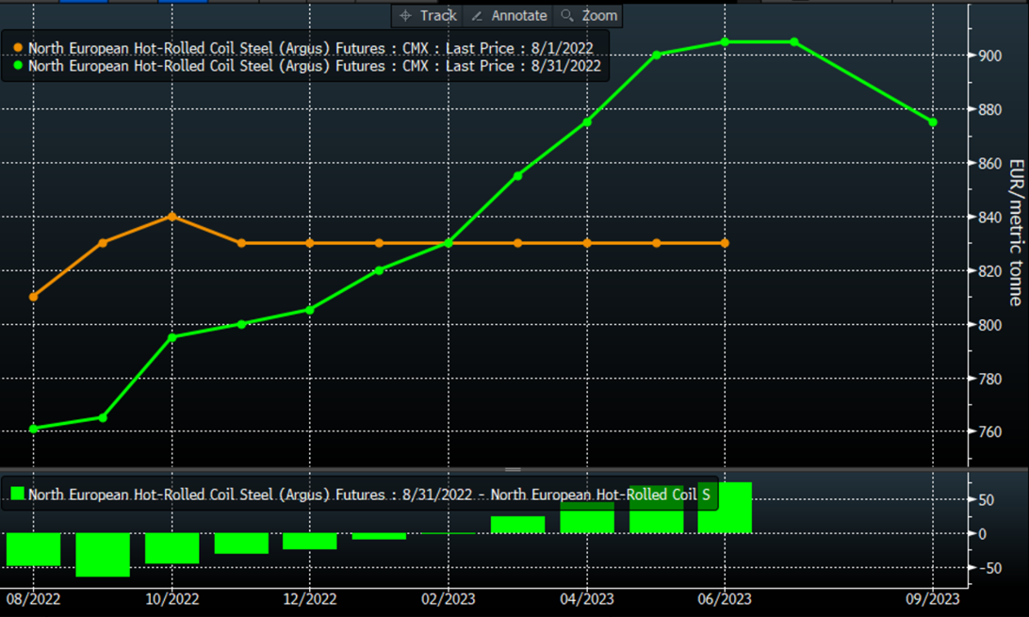Click the orange legend marker for 8/1/2022

18,48
